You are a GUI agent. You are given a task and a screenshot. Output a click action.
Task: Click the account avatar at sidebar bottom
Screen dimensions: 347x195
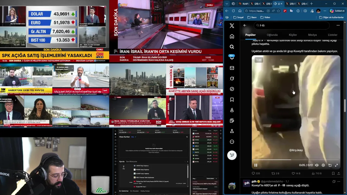coord(232,186)
